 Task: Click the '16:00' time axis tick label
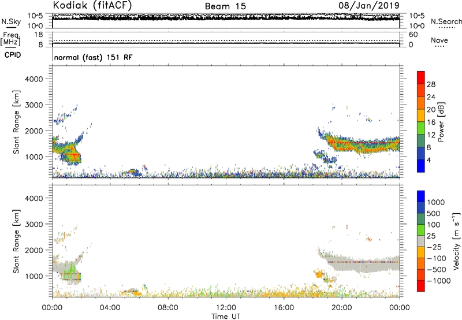pyautogui.click(x=284, y=308)
